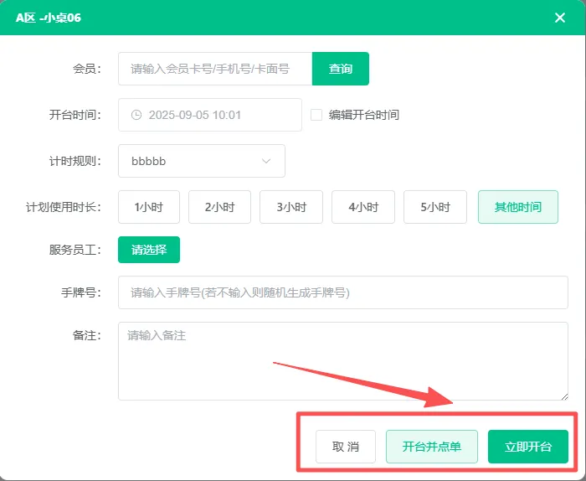Viewport: 586px width, 481px height.
Task: Focus the 手牌号 input field
Action: pos(342,292)
